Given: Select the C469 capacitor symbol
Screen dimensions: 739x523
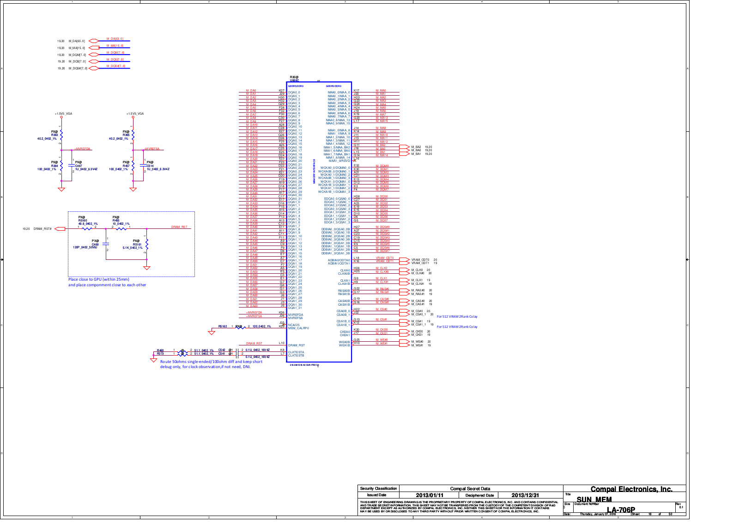Looking at the screenshot, I should 106,243.
